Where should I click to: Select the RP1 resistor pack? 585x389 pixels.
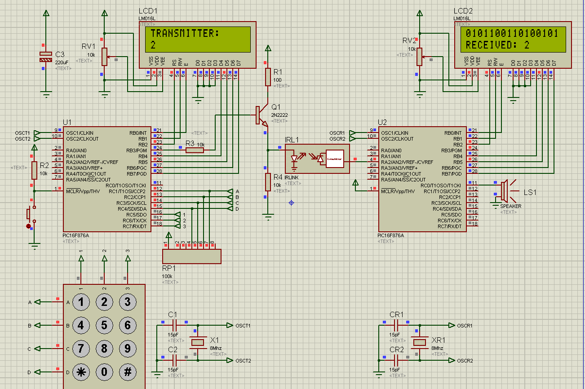pos(192,256)
